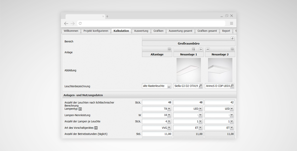Image resolution: width=297 pixels, height=151 pixels.
Task: Click the Siella G3 D2 OTA19 name field
Action: click(x=186, y=86)
